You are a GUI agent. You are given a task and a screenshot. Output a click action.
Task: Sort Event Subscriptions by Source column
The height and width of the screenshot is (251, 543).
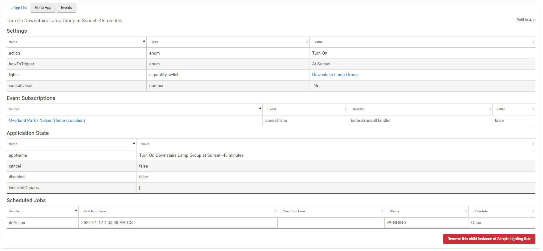tap(135, 109)
